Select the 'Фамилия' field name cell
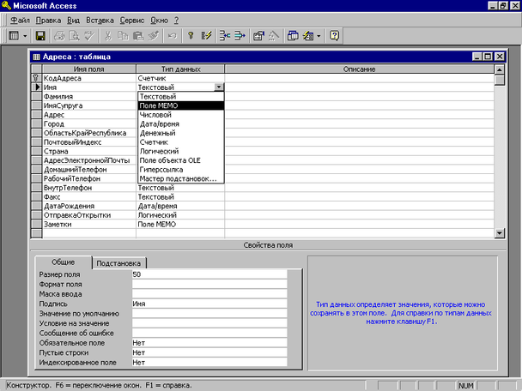This screenshot has width=522, height=391. 88,97
